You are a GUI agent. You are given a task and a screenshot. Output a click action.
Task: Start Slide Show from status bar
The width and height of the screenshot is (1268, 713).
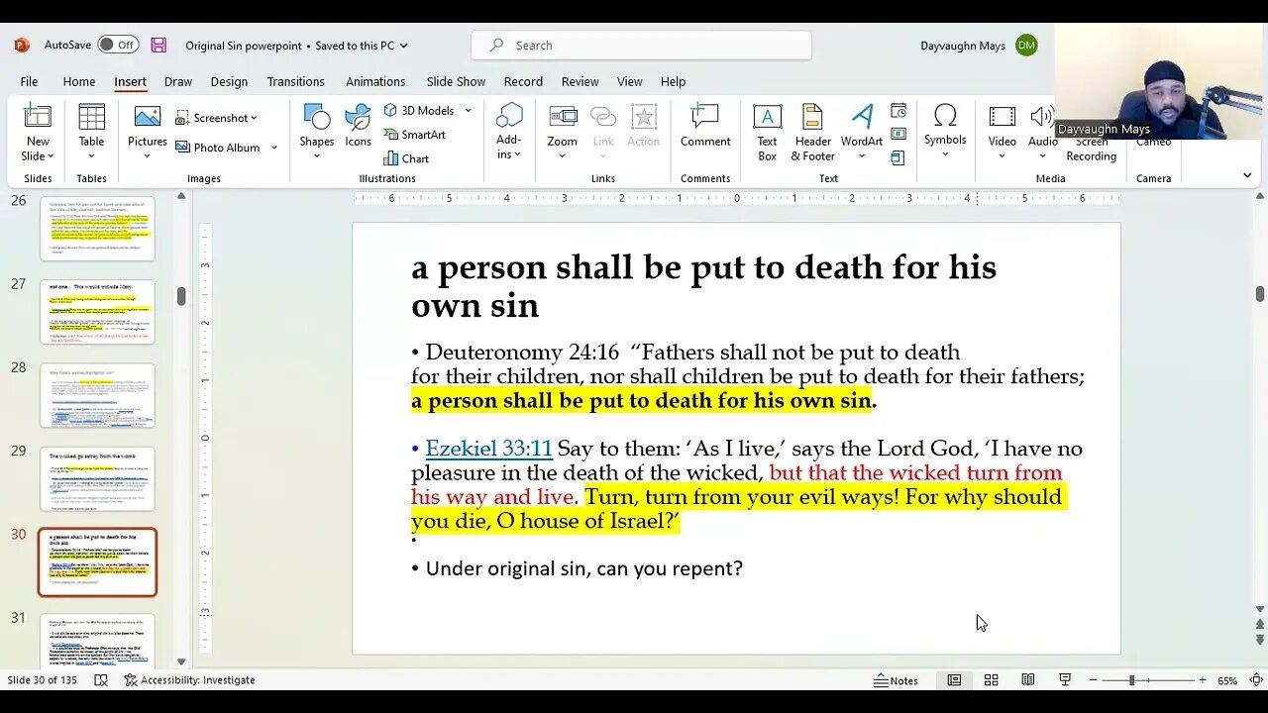[1065, 680]
